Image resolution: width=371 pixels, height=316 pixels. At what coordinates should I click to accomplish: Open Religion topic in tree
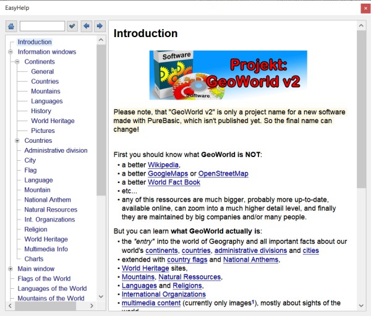(36, 229)
